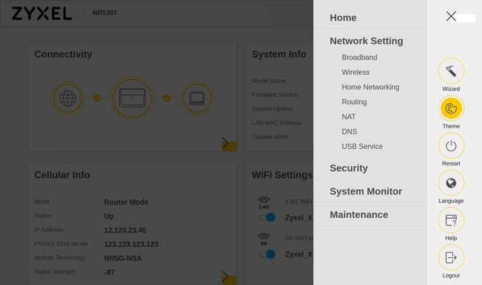Close the side menu with X

[451, 16]
